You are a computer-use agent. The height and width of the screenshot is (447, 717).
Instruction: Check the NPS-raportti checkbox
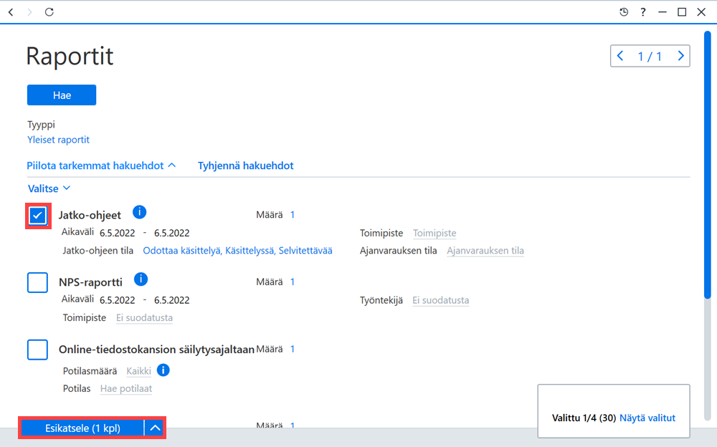point(37,282)
